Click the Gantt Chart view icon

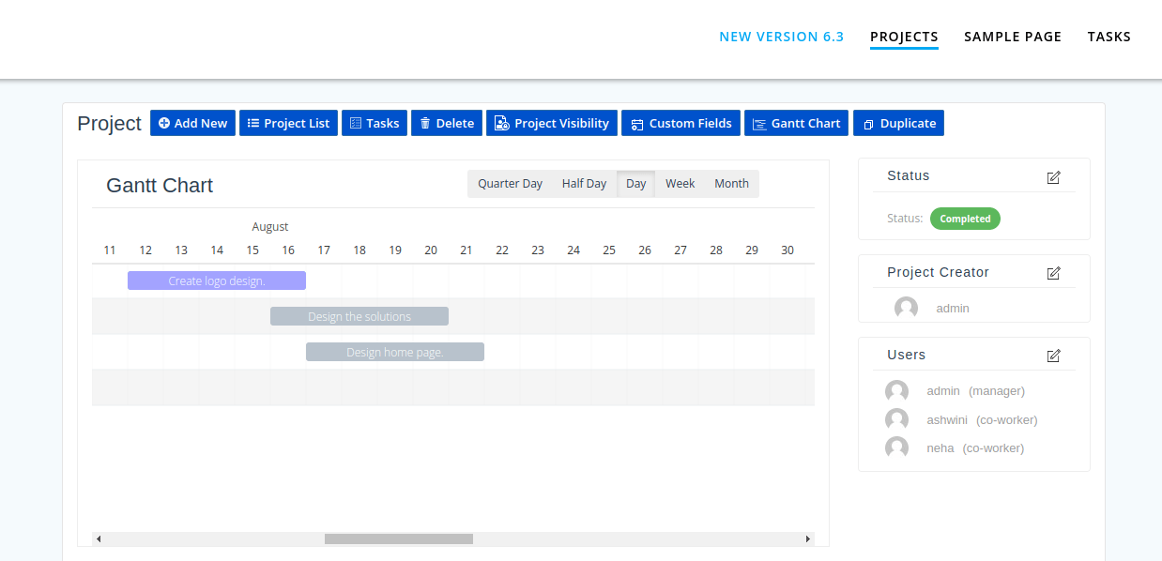(760, 123)
